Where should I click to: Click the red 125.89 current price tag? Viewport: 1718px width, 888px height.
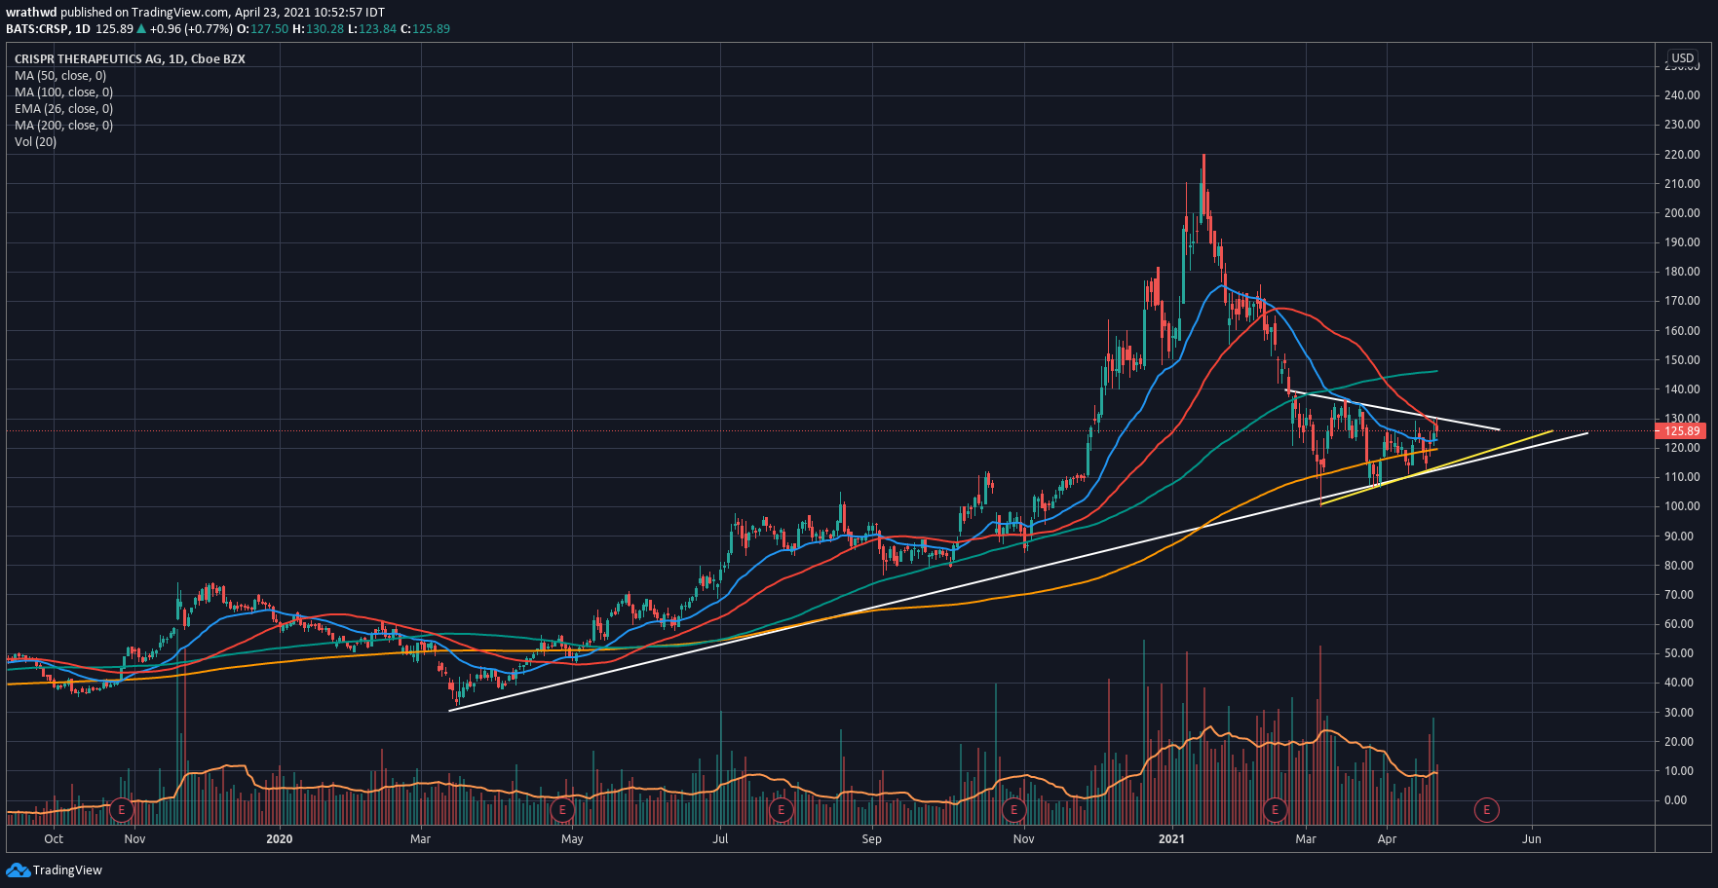tap(1682, 431)
